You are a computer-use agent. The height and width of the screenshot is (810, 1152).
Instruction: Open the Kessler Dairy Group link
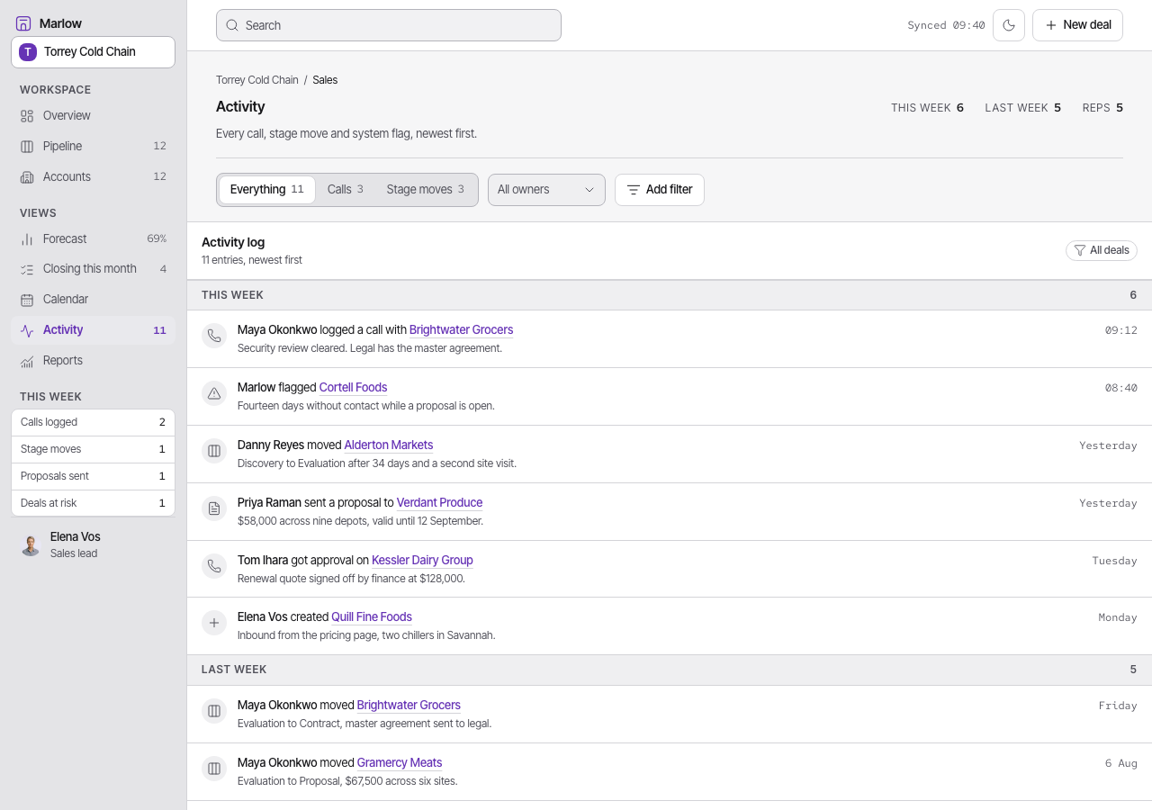[x=422, y=560]
